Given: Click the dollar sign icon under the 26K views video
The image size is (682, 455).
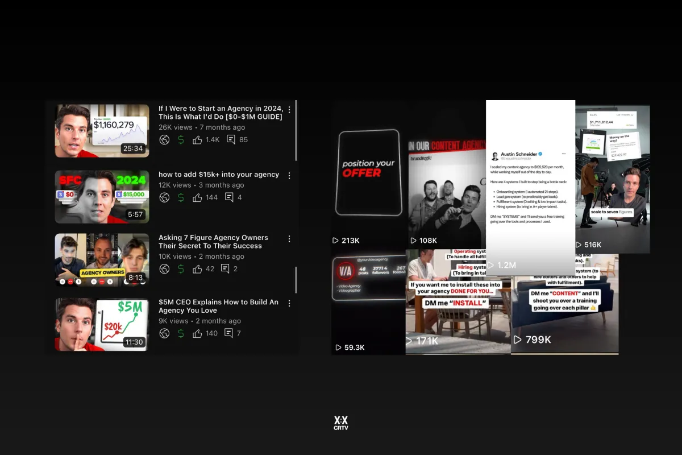Looking at the screenshot, I should [181, 140].
